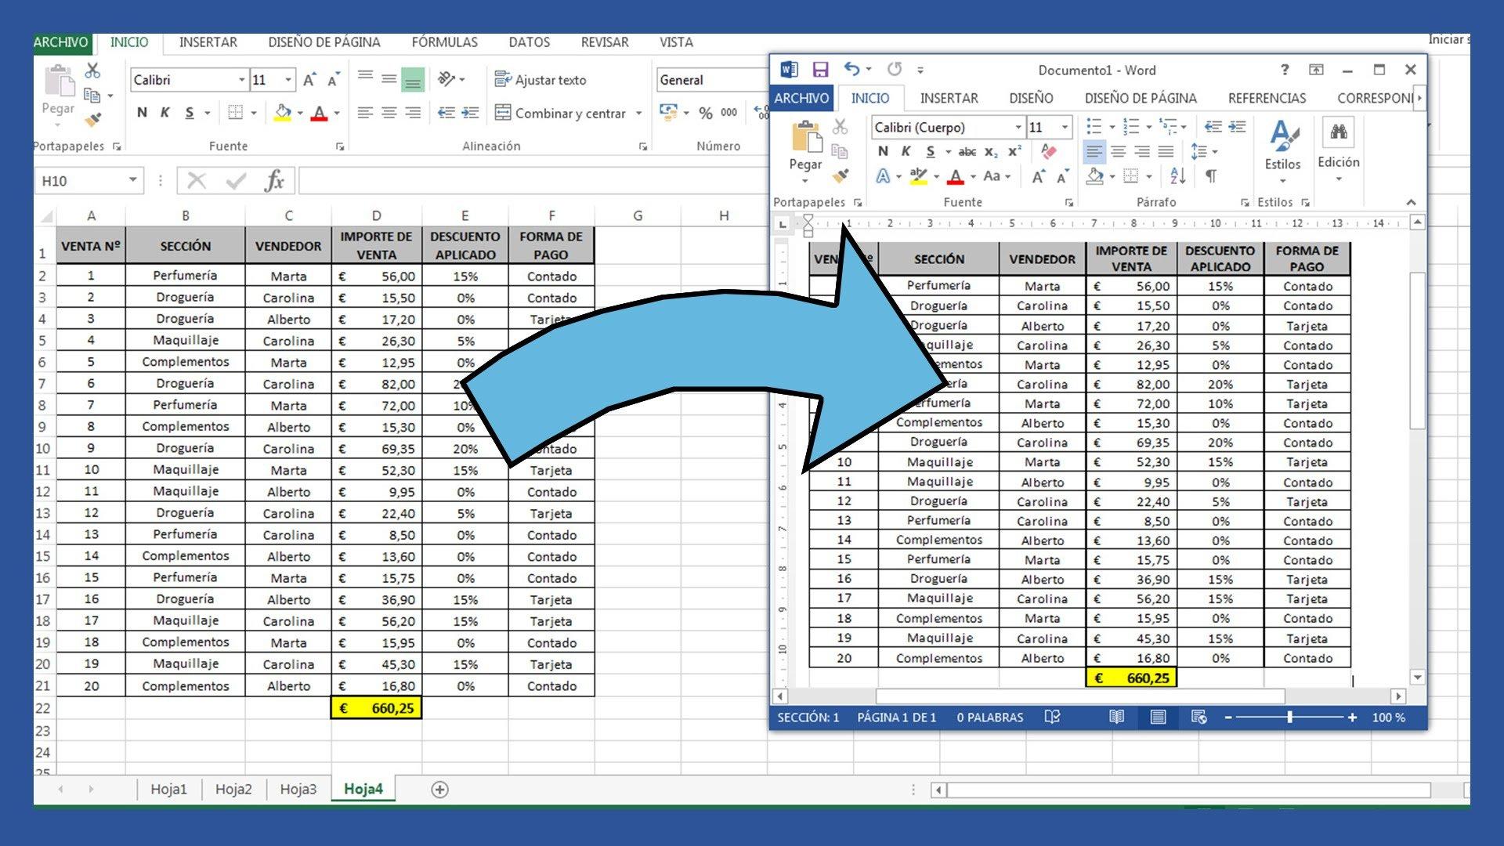Screen dimensions: 1504x846
Task: Click the Edición button in Word
Action: (x=1339, y=153)
